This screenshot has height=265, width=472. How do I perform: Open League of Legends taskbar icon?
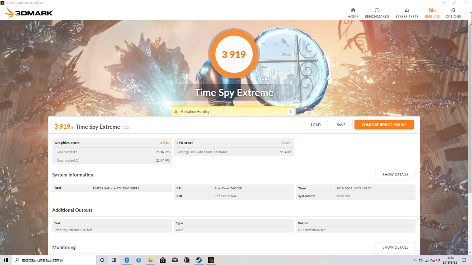click(x=187, y=260)
